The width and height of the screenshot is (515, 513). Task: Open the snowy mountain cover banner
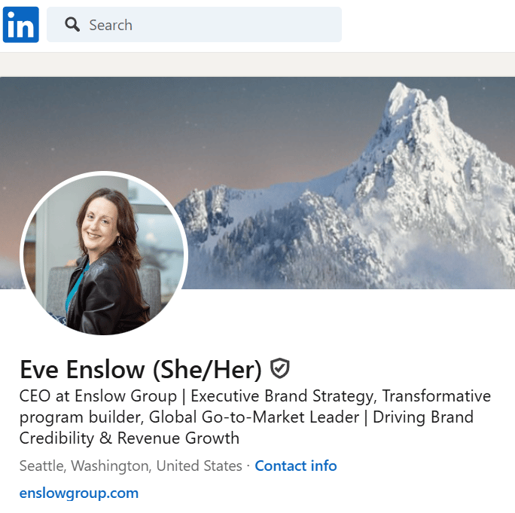[x=257, y=183]
